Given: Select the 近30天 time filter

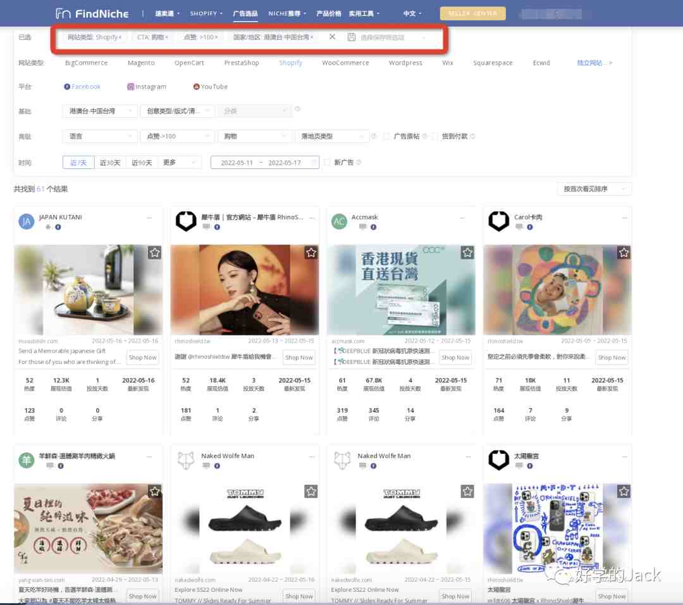Looking at the screenshot, I should click(110, 163).
